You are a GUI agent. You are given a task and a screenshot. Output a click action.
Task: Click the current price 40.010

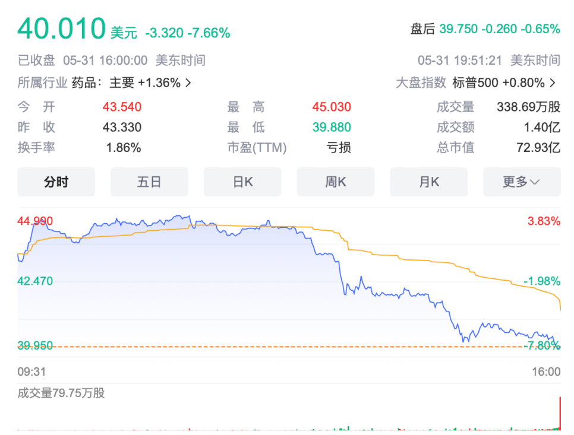(62, 28)
